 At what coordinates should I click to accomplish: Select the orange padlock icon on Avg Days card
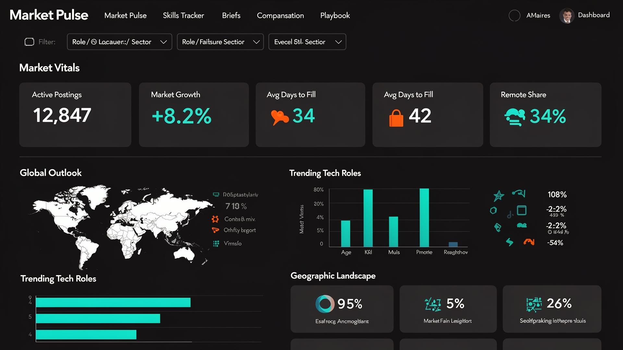coord(396,118)
